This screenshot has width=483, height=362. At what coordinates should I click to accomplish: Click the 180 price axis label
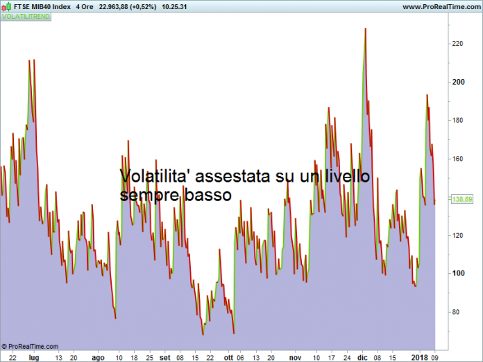pos(457,121)
